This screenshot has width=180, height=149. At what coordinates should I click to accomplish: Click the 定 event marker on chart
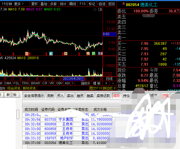[x=27, y=54]
